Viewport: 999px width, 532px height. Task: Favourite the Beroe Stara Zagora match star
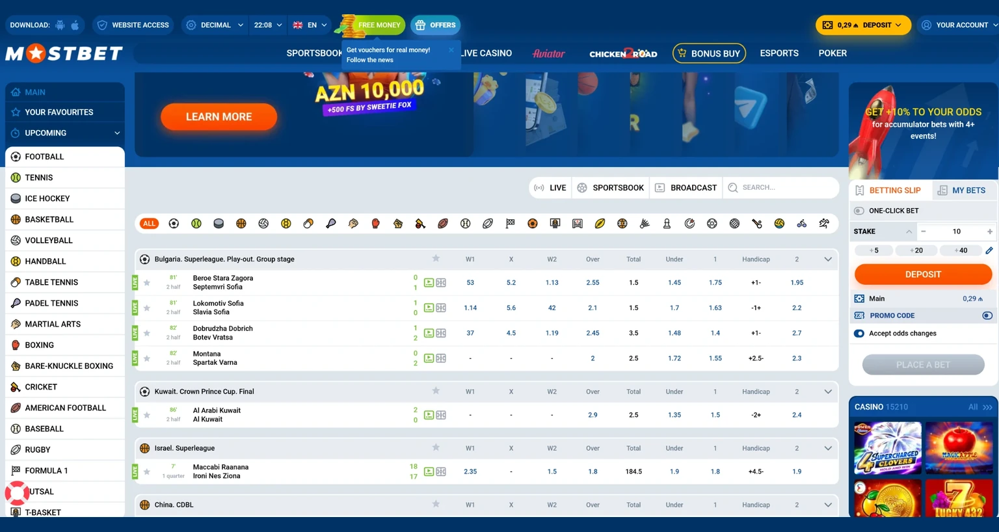147,283
